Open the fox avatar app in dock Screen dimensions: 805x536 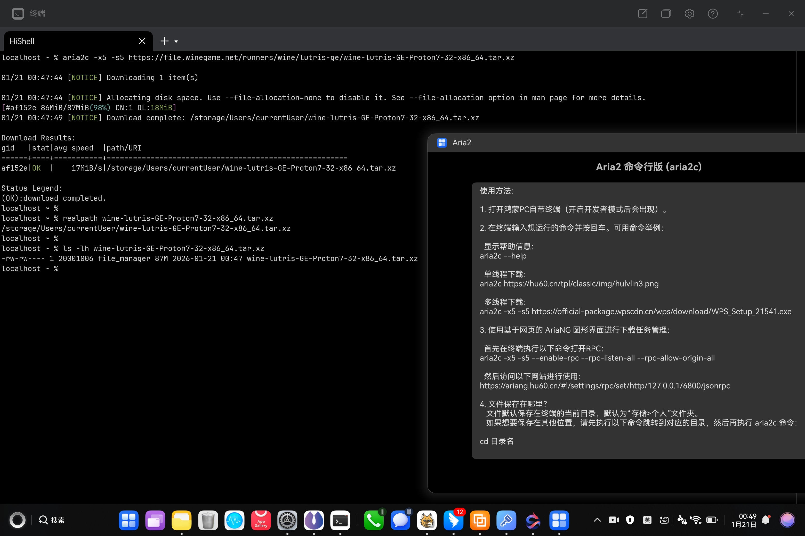[427, 520]
